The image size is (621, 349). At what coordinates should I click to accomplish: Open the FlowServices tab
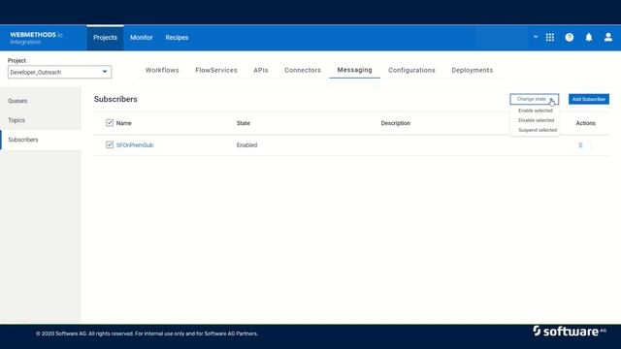pyautogui.click(x=216, y=70)
